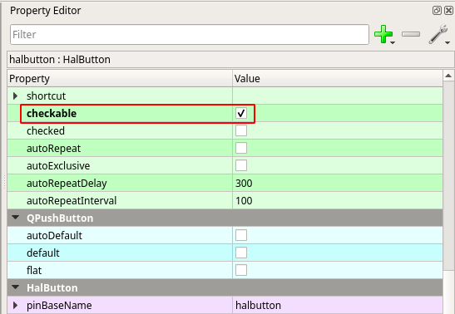
Task: Click the Property column header
Action: (120, 78)
